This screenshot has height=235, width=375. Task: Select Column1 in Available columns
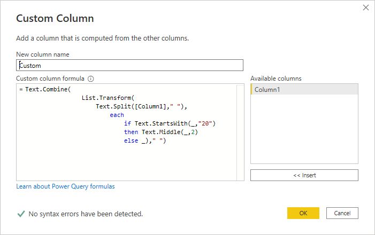click(x=304, y=90)
